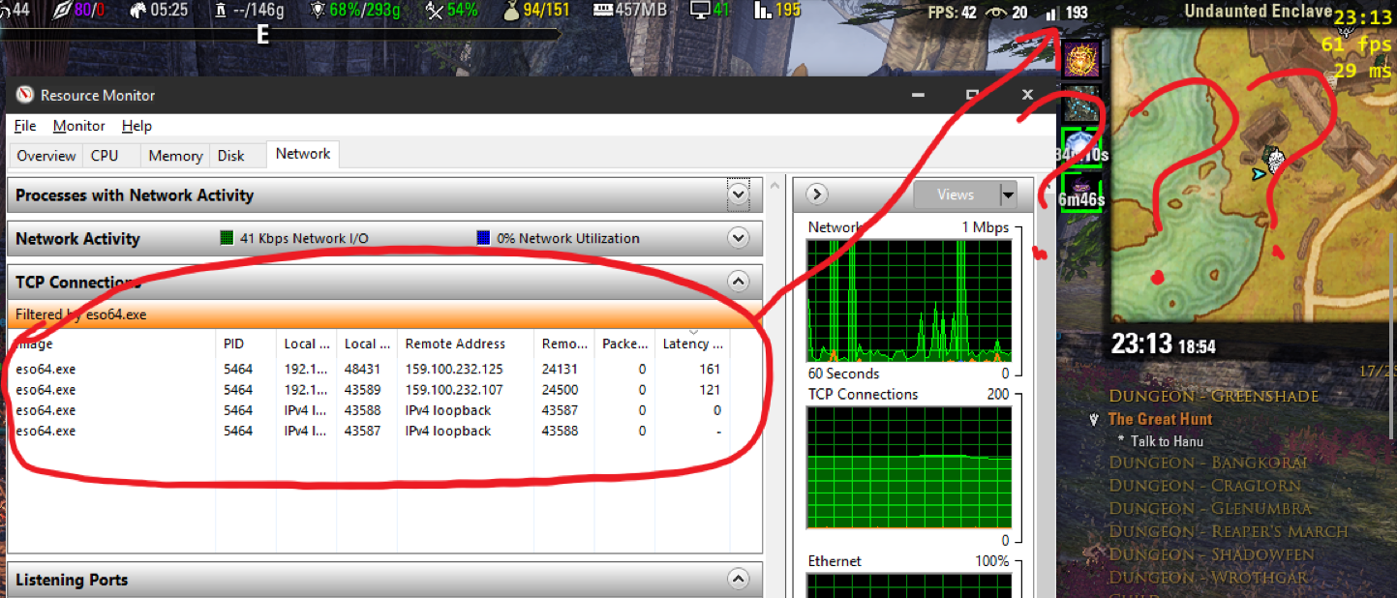Select remote address 159.100.232.125
Viewport: 1397px width, 598px height.
coord(454,369)
